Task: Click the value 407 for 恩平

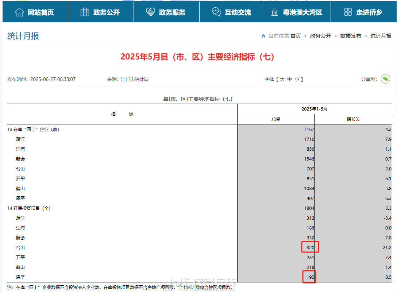Action: [311, 198]
